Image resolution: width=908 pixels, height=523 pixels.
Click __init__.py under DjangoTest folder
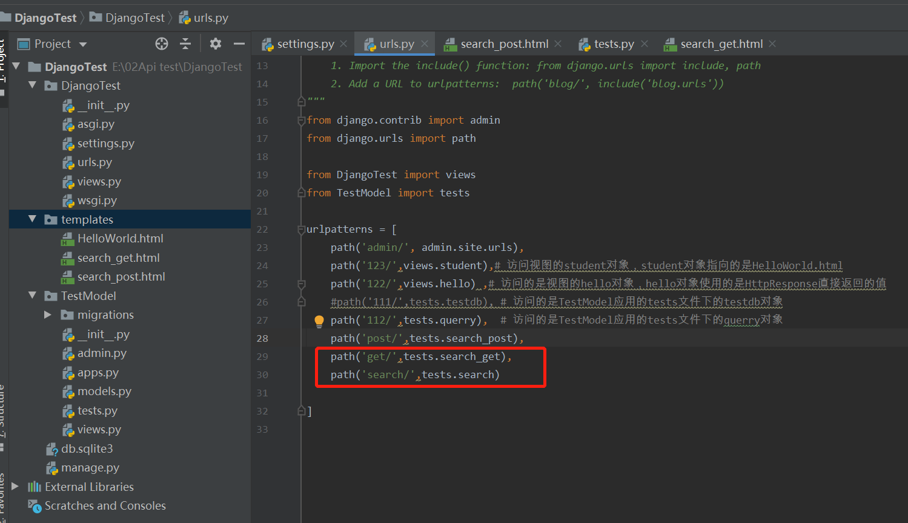103,105
